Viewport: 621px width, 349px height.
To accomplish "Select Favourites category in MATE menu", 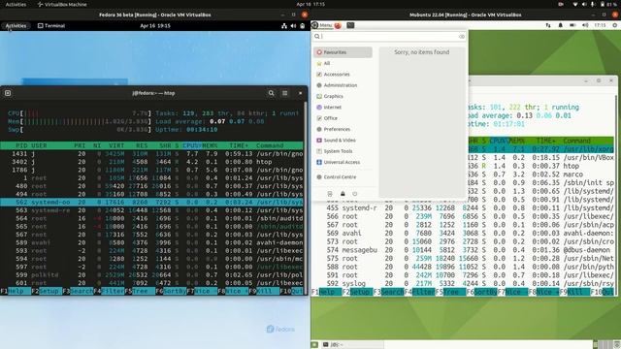I will 343,52.
